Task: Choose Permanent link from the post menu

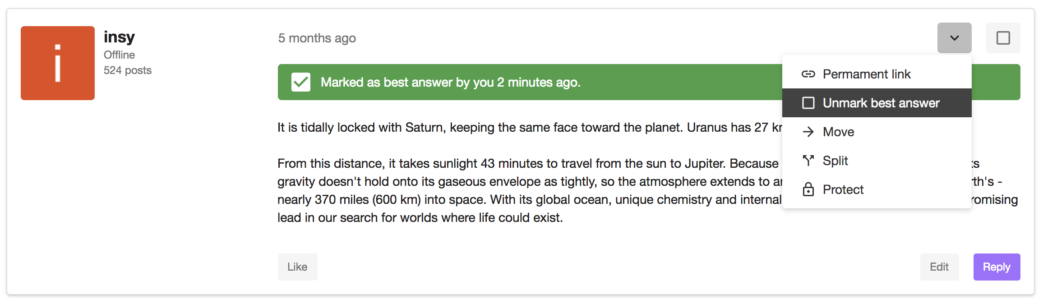Action: (x=866, y=74)
